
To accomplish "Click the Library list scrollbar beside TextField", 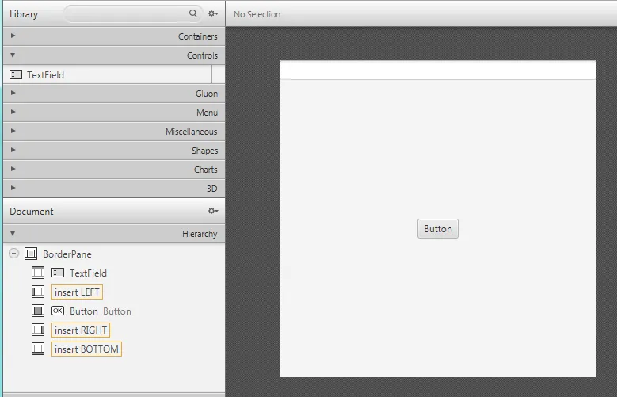I will coord(219,74).
